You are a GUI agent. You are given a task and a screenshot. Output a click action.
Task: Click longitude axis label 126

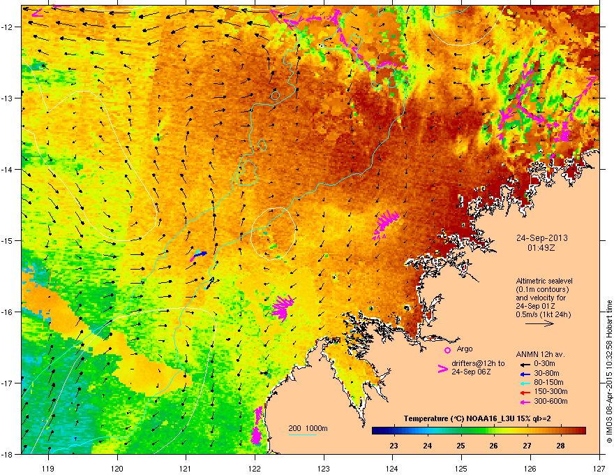(530, 468)
